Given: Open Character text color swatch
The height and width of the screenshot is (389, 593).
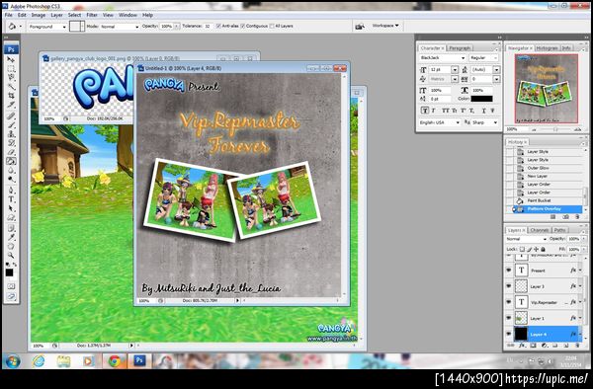Looking at the screenshot, I should point(482,99).
